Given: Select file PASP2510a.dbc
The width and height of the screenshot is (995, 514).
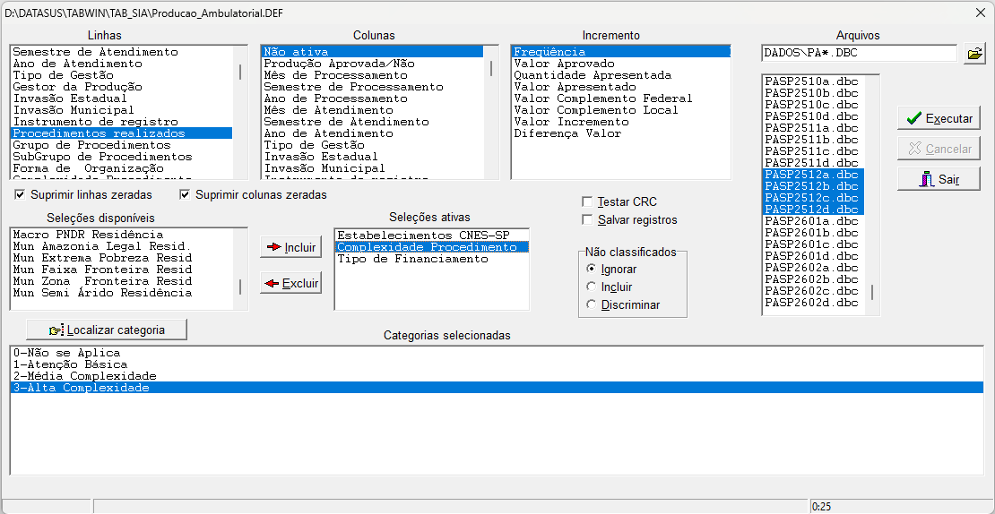Looking at the screenshot, I should [x=814, y=81].
